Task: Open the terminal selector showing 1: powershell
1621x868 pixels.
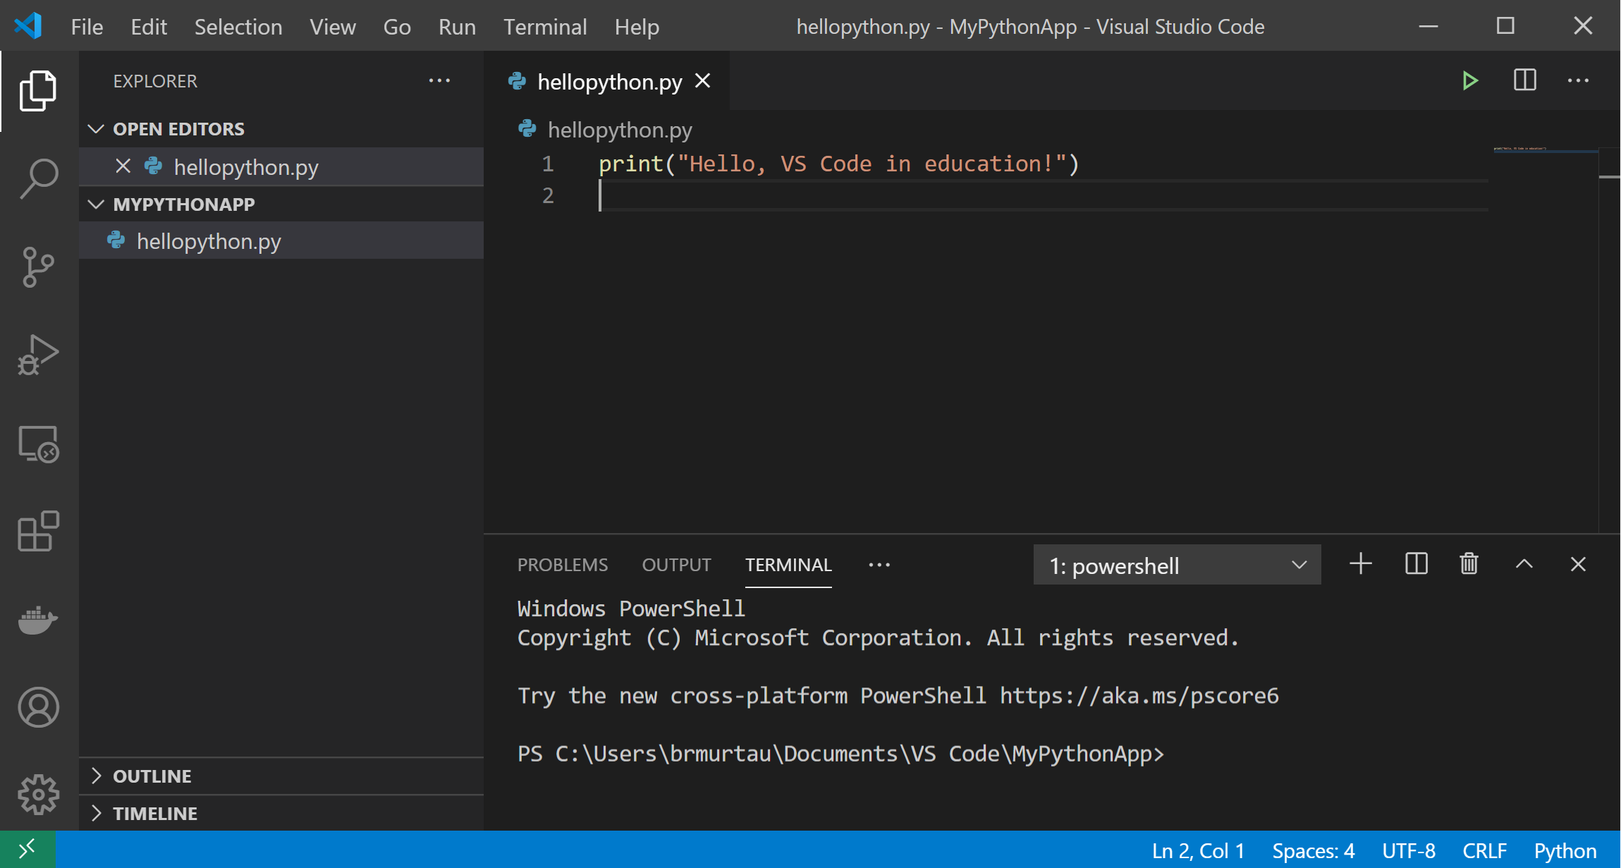Action: point(1176,565)
